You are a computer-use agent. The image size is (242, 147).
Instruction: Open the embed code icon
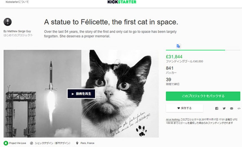pyautogui.click(x=239, y=108)
